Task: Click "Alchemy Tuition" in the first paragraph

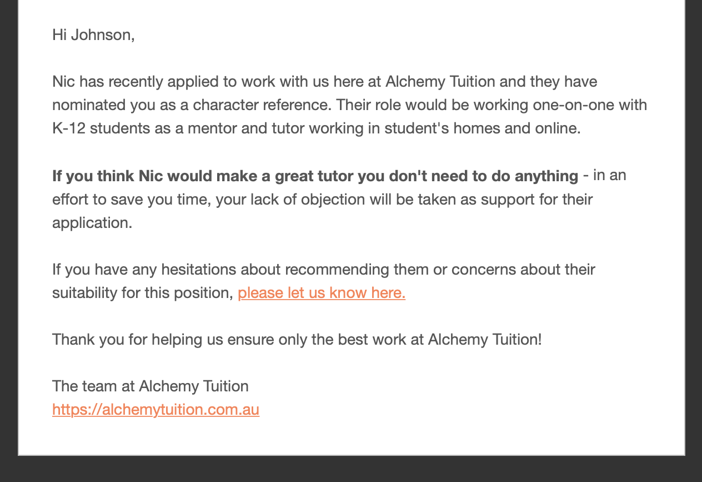Action: pyautogui.click(x=440, y=82)
